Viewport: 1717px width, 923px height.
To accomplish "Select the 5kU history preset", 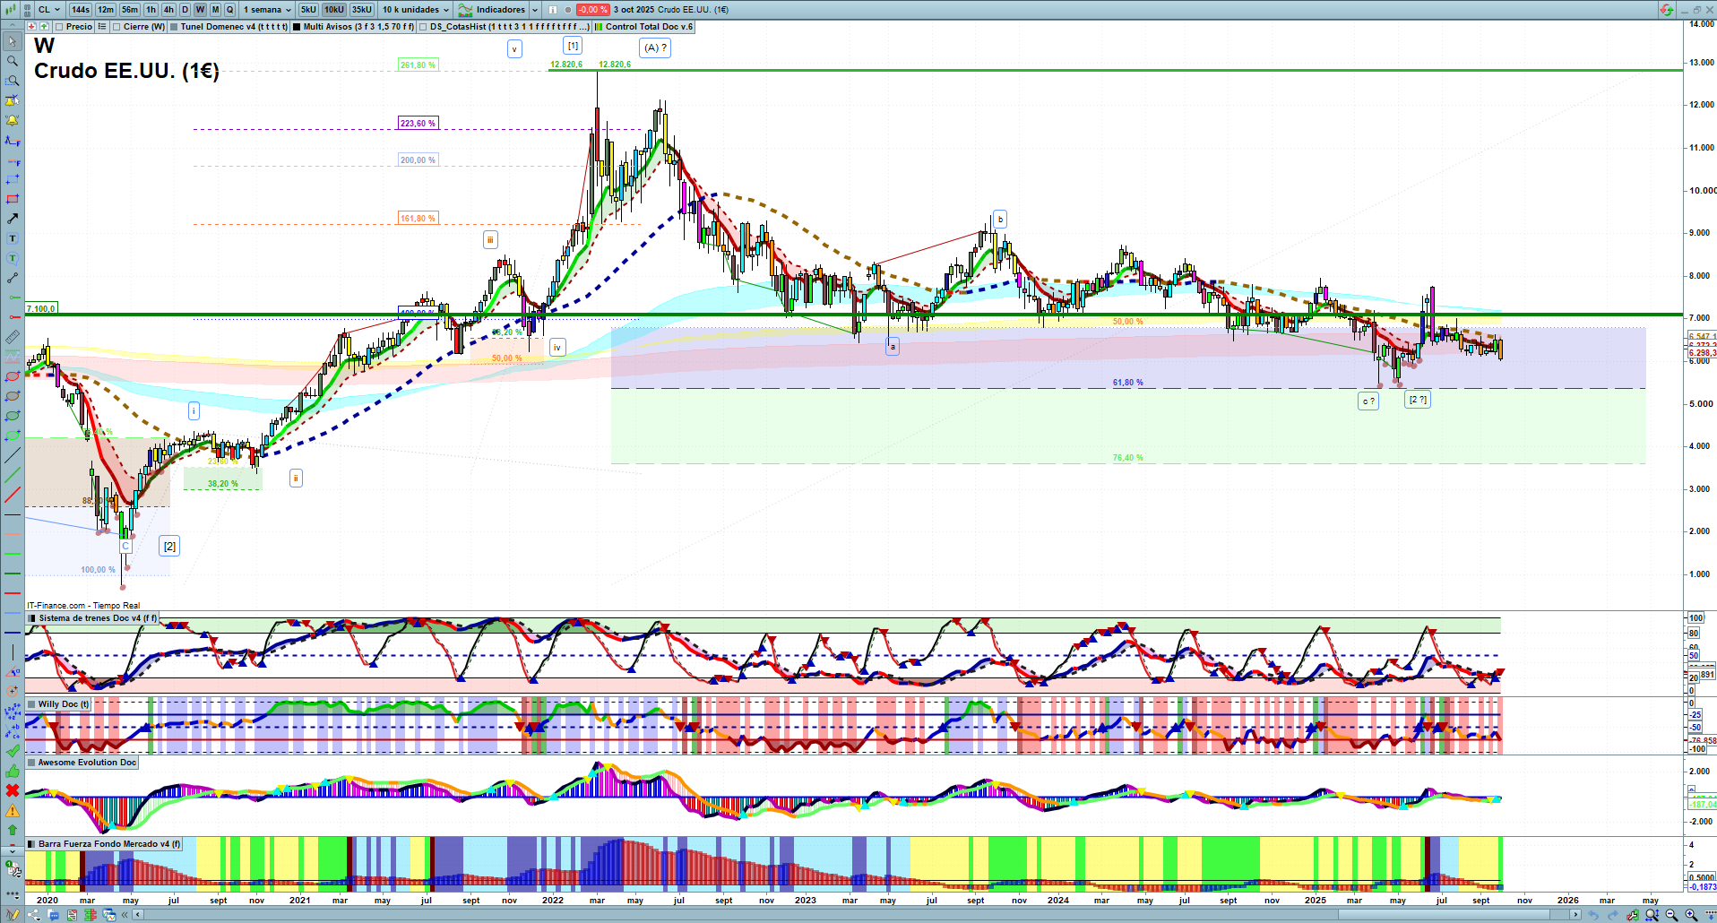I will coord(308,10).
